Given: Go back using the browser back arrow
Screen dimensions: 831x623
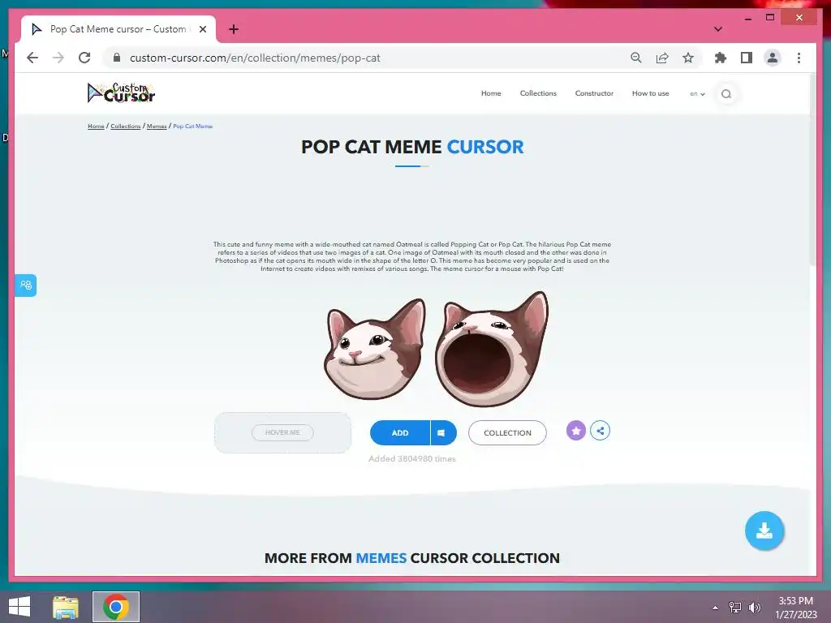Looking at the screenshot, I should click(x=32, y=58).
